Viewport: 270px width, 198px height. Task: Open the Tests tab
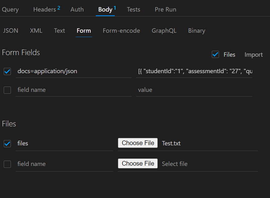133,9
